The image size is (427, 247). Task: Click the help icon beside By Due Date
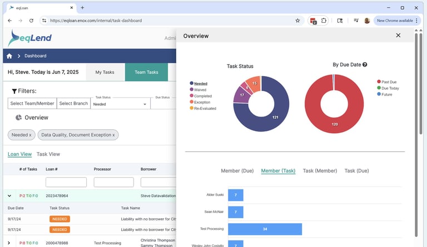coord(365,64)
